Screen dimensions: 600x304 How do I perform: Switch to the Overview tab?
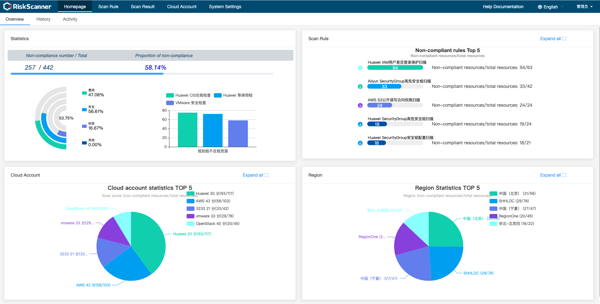click(x=15, y=19)
